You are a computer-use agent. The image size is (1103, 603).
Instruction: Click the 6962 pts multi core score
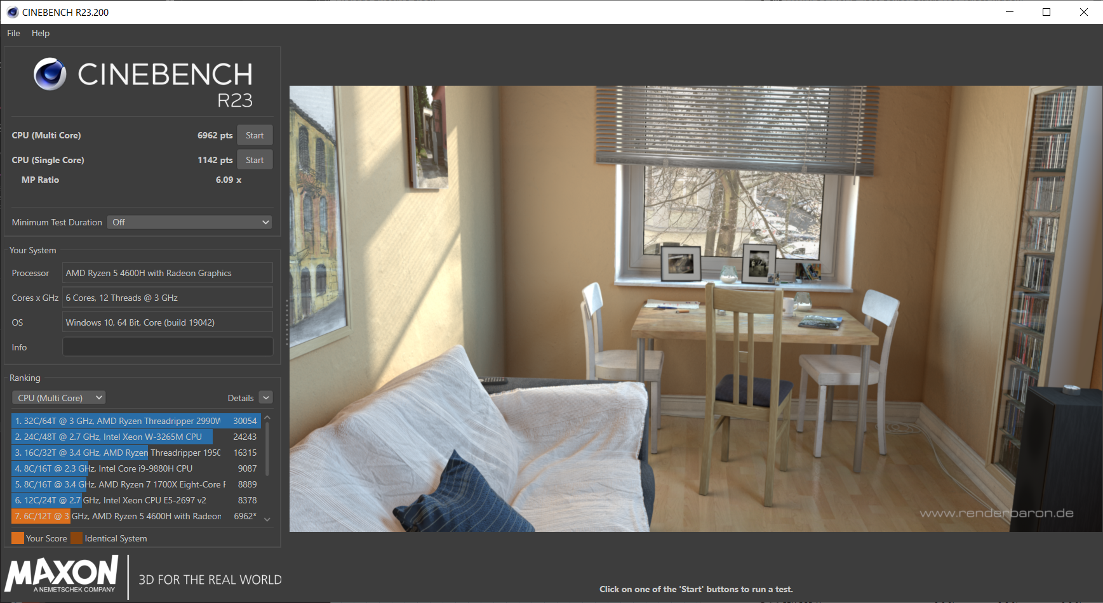click(x=215, y=135)
